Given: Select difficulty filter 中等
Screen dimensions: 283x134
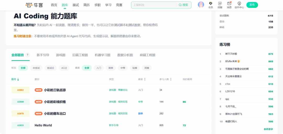Looking at the screenshot, I should pos(123,68).
